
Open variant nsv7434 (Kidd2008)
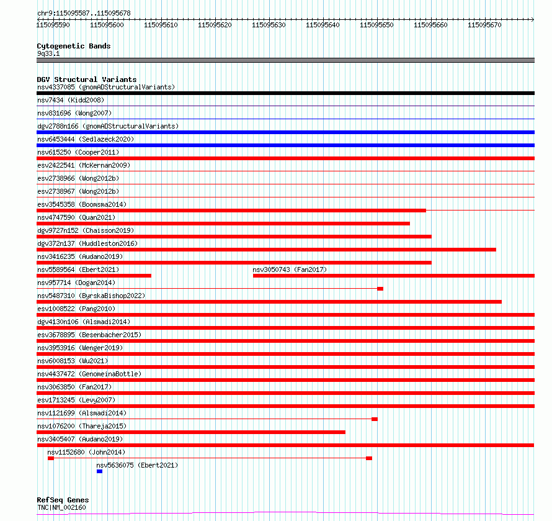click(x=71, y=100)
